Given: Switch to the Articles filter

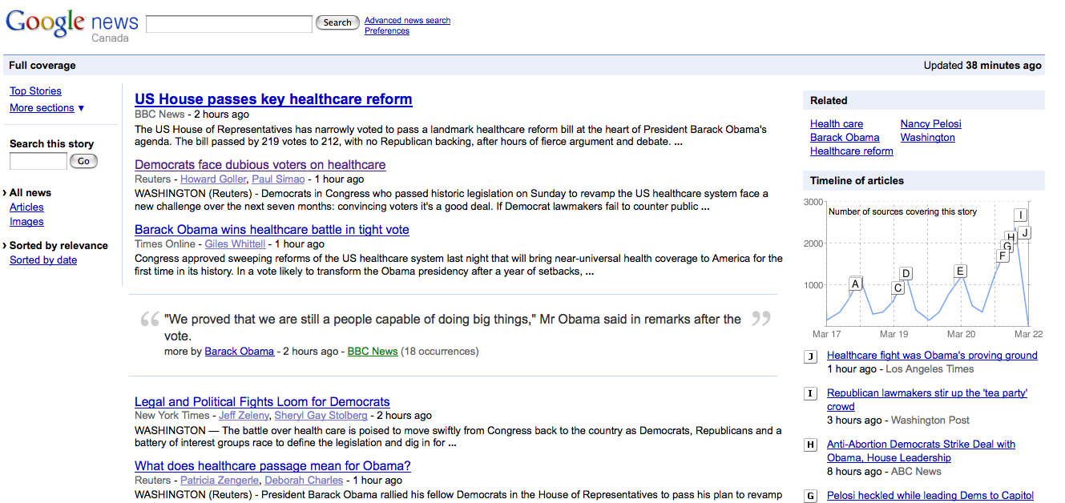Looking at the screenshot, I should click(26, 207).
